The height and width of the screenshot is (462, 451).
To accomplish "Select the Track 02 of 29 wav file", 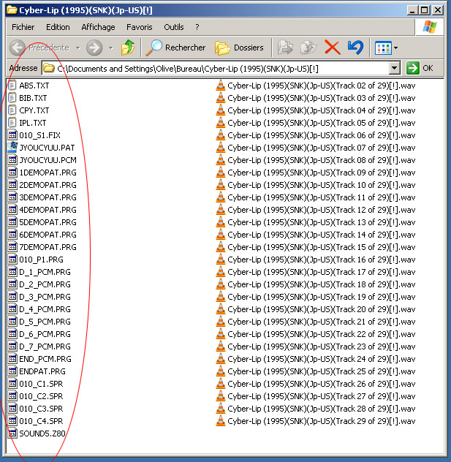I will [320, 86].
